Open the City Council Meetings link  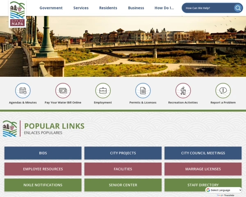coord(203,153)
